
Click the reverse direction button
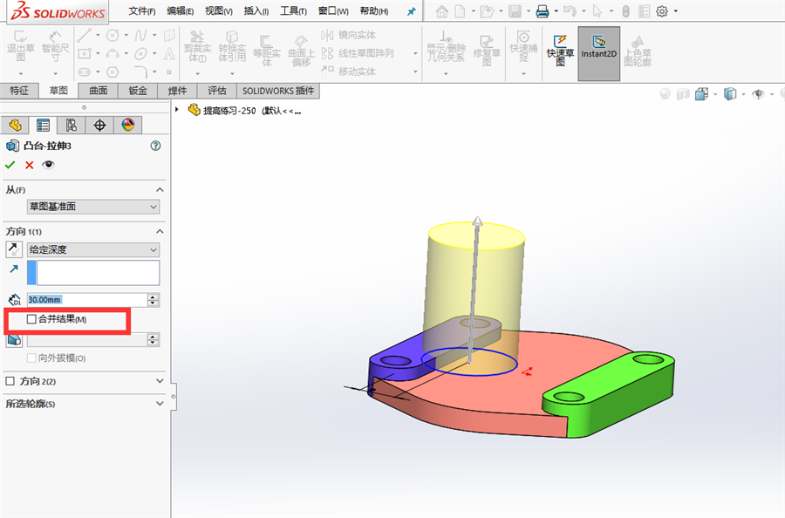(x=14, y=249)
